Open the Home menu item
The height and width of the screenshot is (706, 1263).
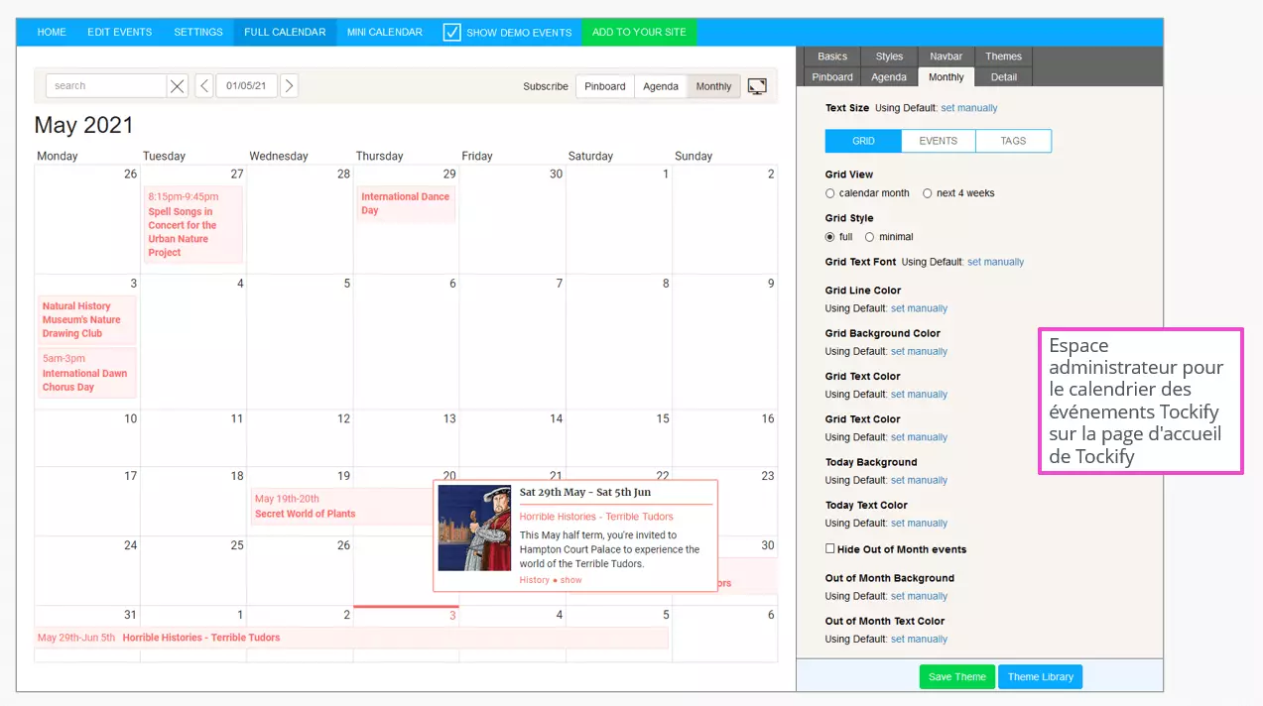(52, 32)
